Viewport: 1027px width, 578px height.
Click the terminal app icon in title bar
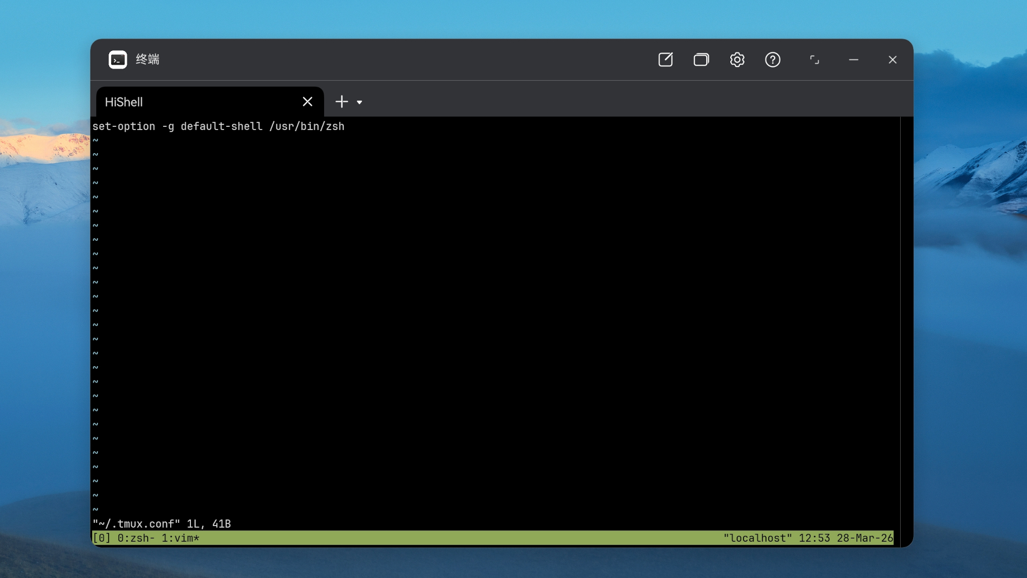point(118,59)
